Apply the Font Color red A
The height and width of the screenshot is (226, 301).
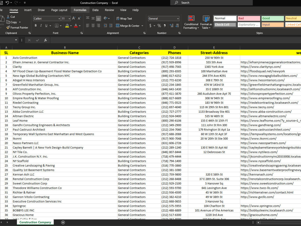coord(76,25)
